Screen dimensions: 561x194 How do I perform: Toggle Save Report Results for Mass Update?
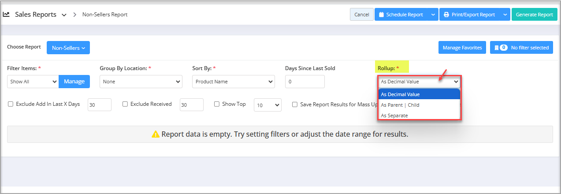tap(295, 104)
